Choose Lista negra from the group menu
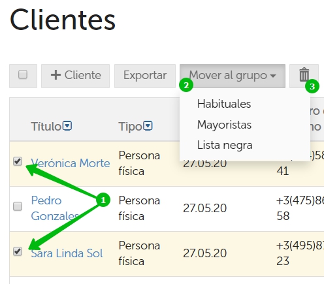The height and width of the screenshot is (284, 324). click(x=225, y=145)
